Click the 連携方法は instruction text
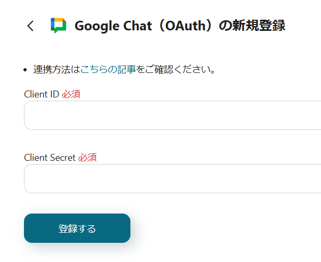 pos(56,69)
